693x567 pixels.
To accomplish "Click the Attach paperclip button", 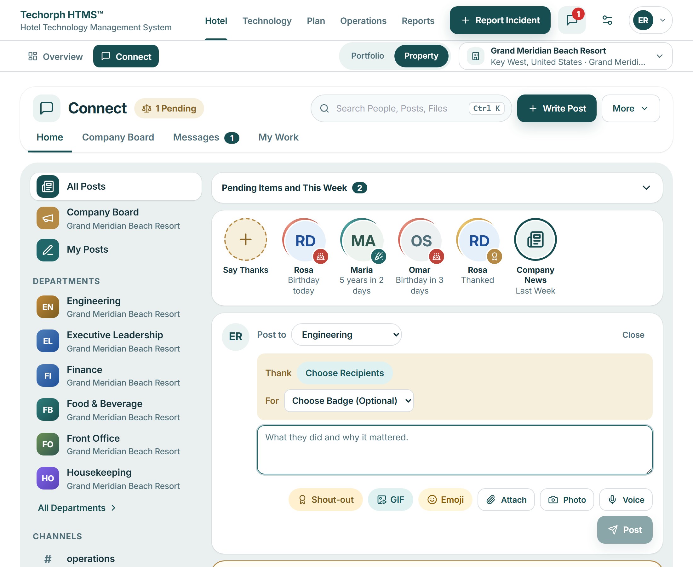I will click(x=506, y=500).
